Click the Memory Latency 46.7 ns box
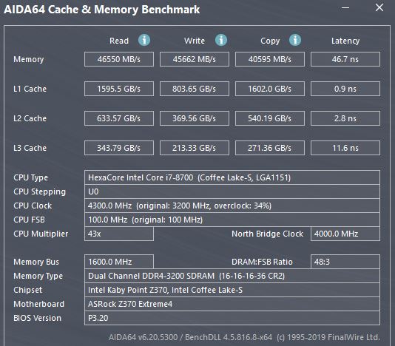The width and height of the screenshot is (395, 346). [345, 59]
